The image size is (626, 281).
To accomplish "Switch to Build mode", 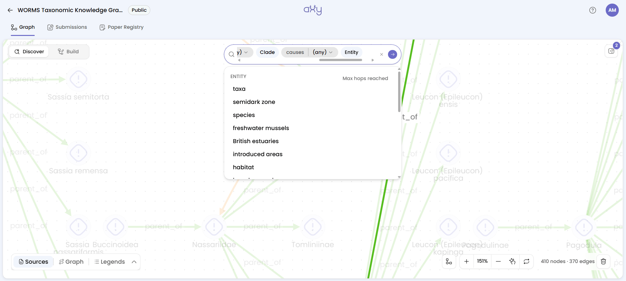I will 68,52.
